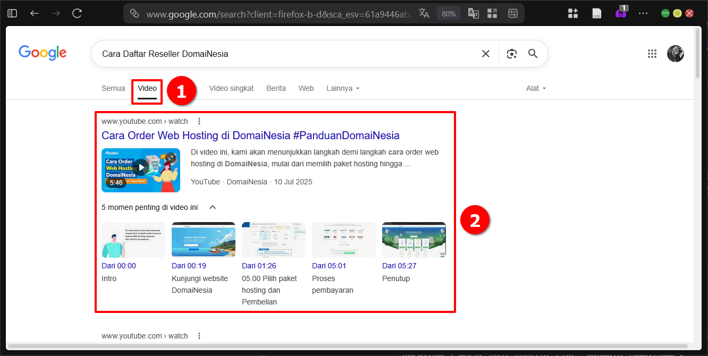Click the Google Lens camera search icon

tap(511, 53)
